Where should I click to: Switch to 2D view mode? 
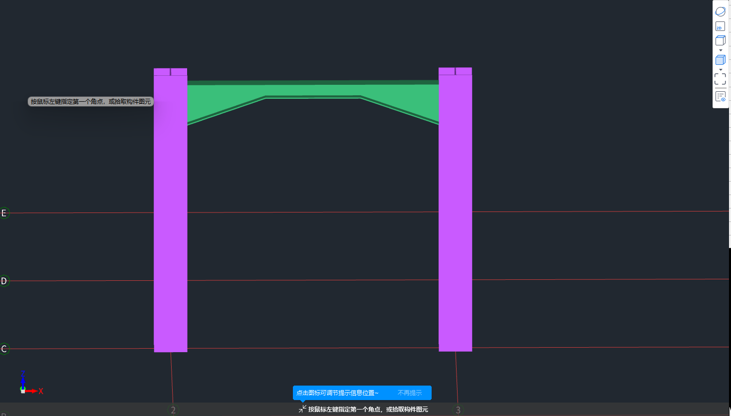[x=720, y=26]
